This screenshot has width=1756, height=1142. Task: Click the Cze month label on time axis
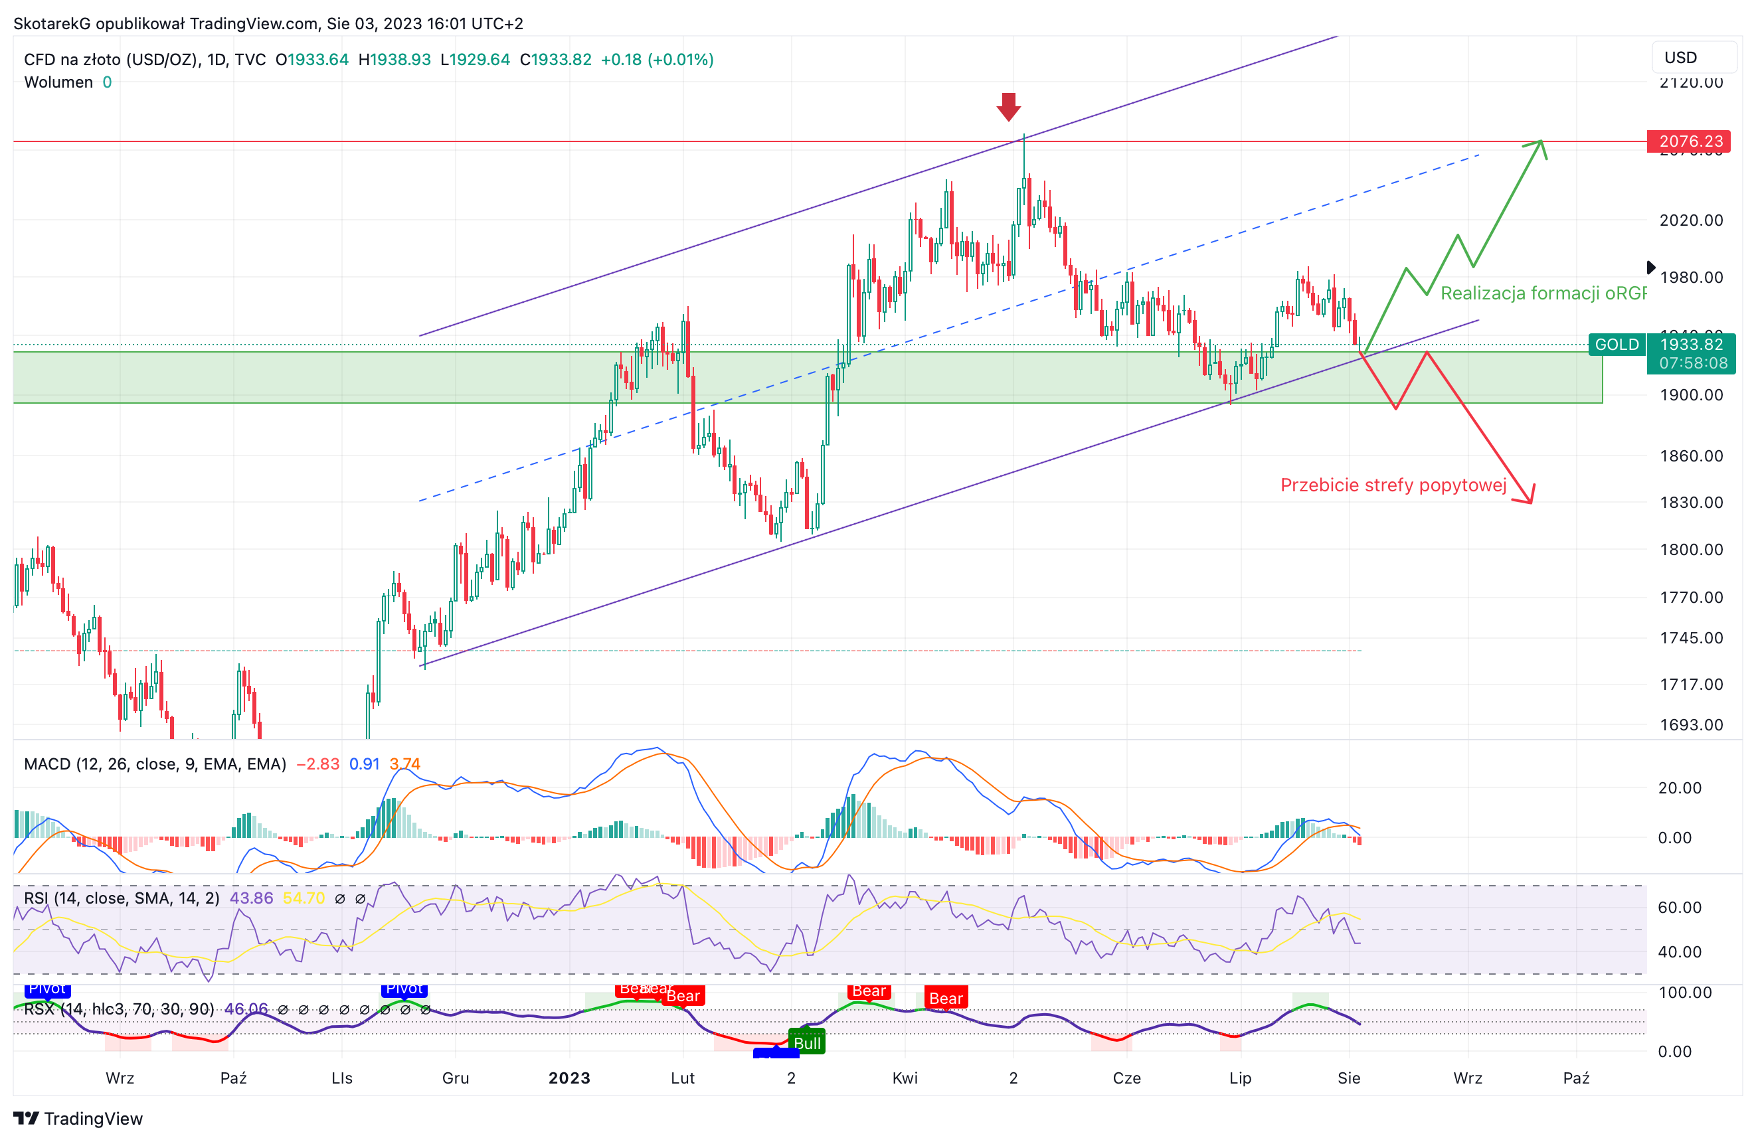[1126, 1078]
